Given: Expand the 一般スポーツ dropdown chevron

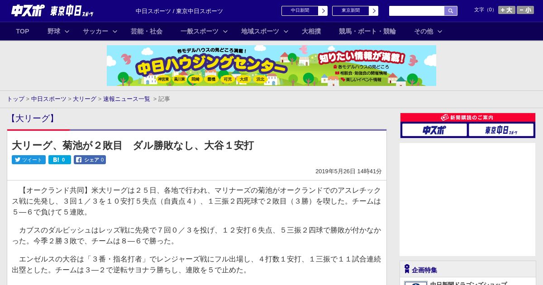Looking at the screenshot, I should click(x=225, y=31).
